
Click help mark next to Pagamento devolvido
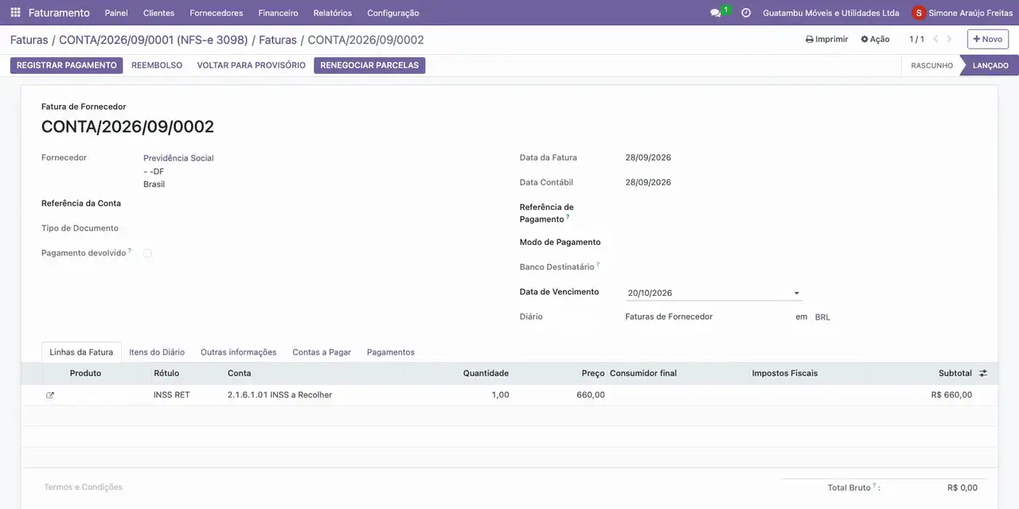130,250
